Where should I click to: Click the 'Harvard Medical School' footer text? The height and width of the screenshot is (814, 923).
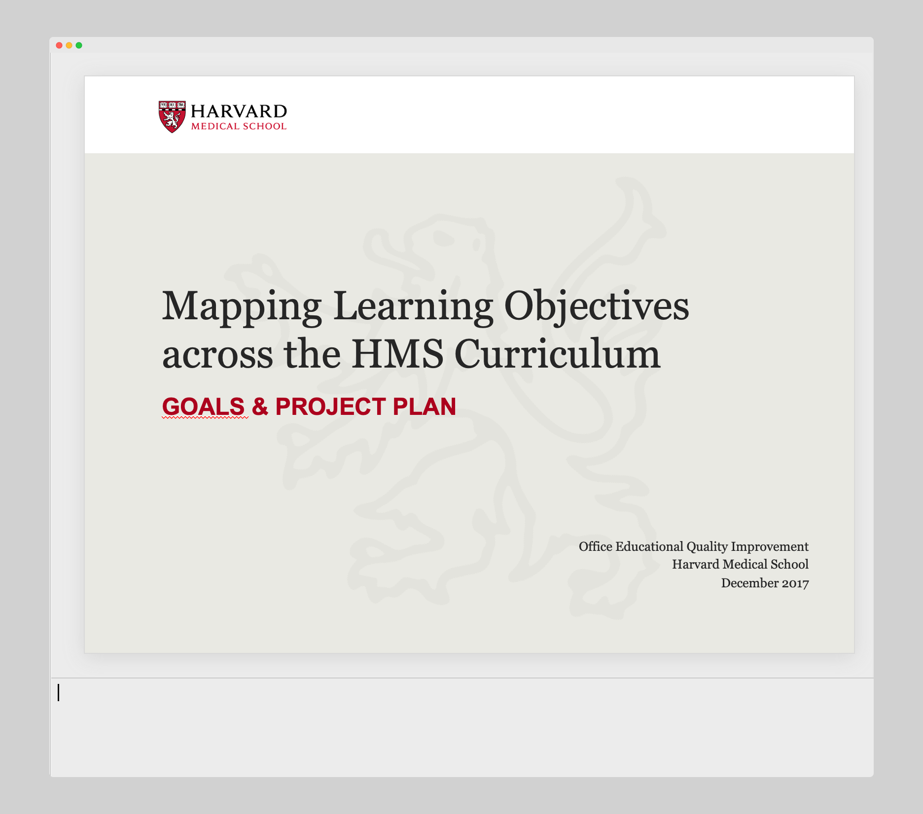click(x=740, y=564)
